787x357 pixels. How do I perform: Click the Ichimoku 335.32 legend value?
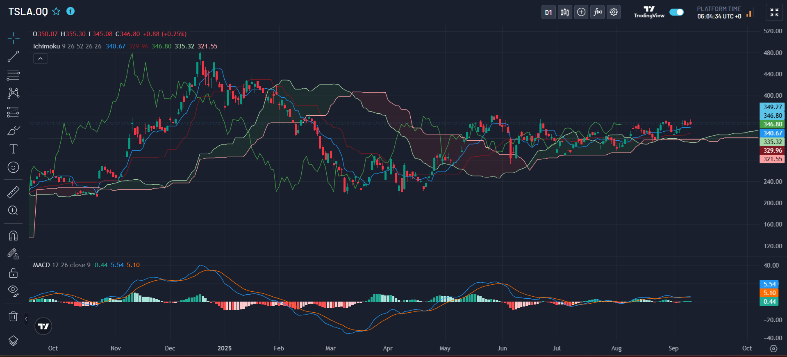(x=184, y=46)
